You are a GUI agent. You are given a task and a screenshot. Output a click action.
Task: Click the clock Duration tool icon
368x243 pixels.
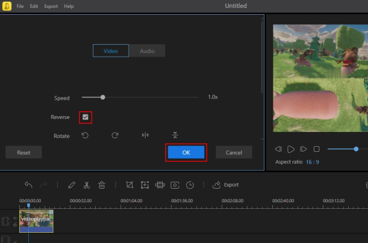(x=190, y=185)
